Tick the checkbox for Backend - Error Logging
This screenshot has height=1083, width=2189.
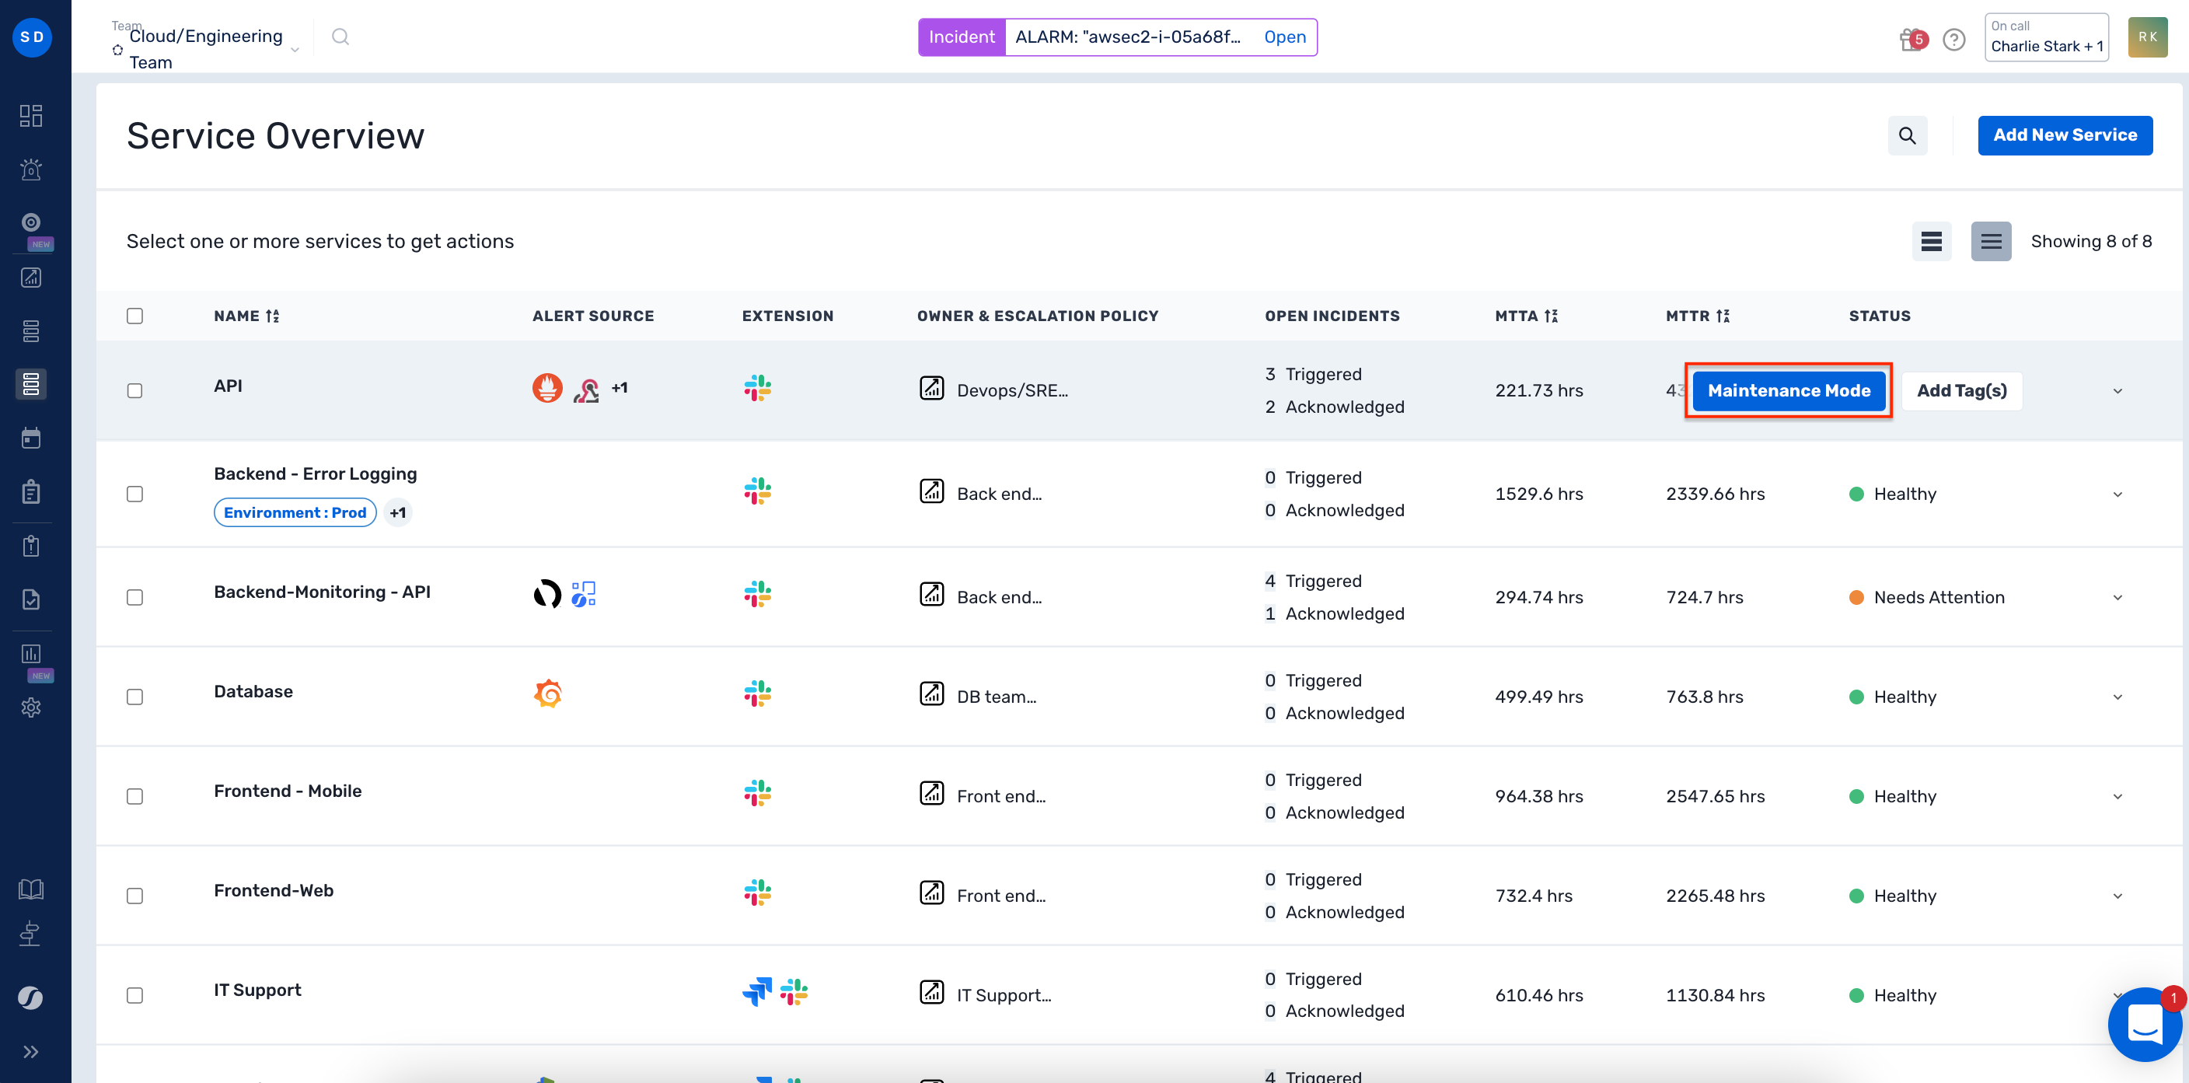click(134, 494)
